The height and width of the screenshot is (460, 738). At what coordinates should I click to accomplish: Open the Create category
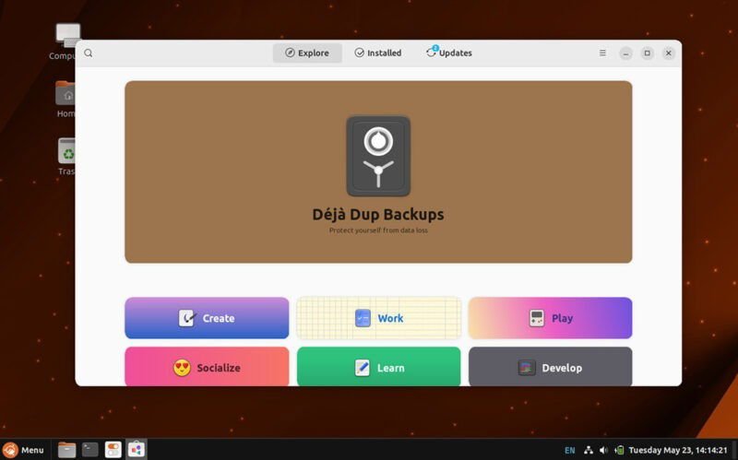tap(207, 318)
